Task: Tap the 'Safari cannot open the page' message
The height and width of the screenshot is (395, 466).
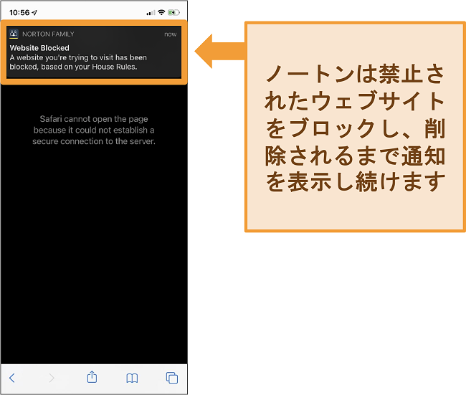Action: coord(94,130)
